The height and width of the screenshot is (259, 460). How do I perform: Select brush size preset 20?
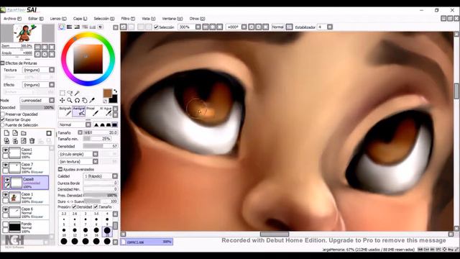(x=107, y=231)
